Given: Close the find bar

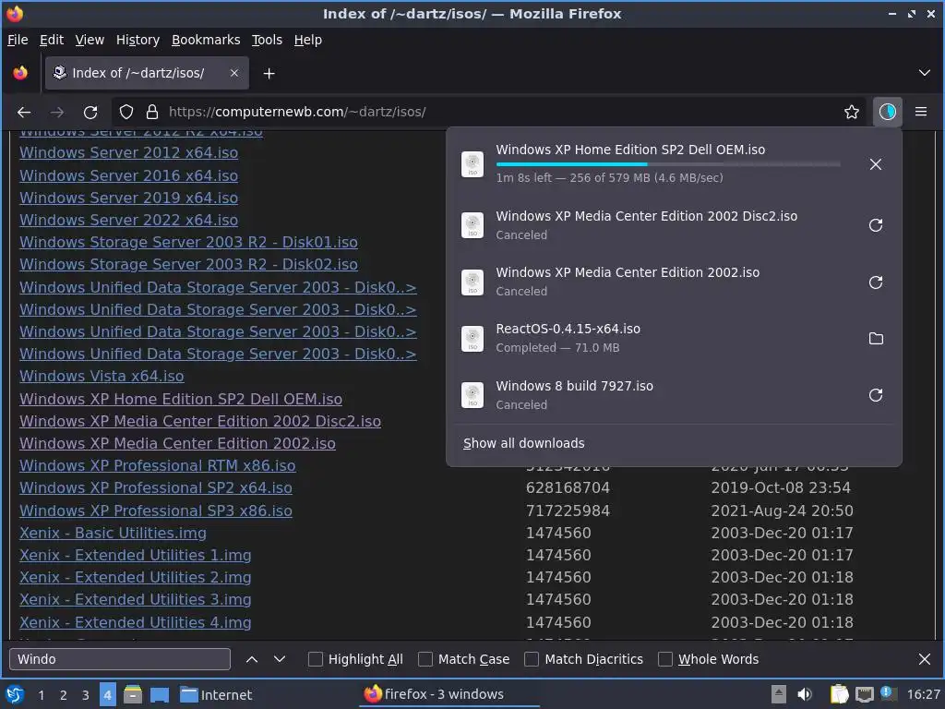Looking at the screenshot, I should point(925,659).
